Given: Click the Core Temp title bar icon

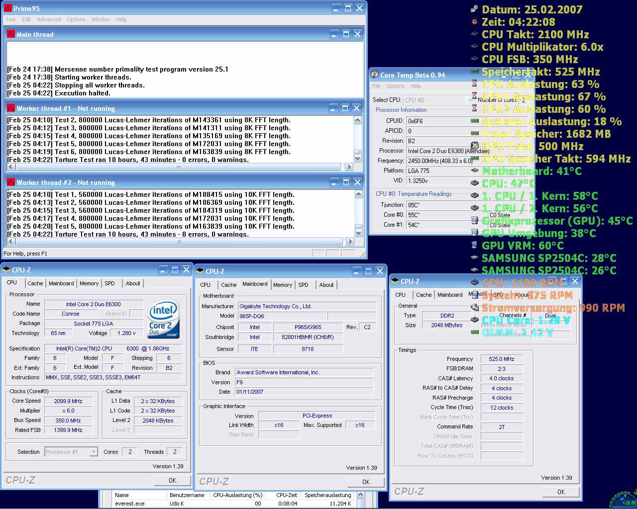Looking at the screenshot, I should pyautogui.click(x=375, y=75).
